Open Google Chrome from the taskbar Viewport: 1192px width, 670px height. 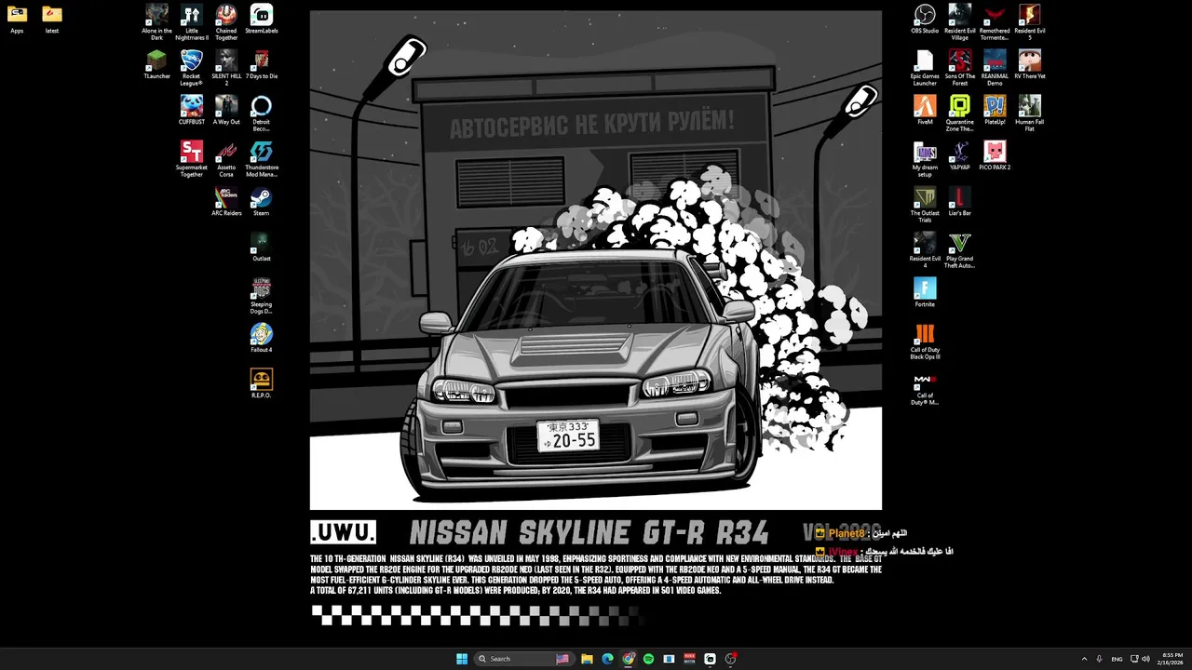pyautogui.click(x=629, y=659)
